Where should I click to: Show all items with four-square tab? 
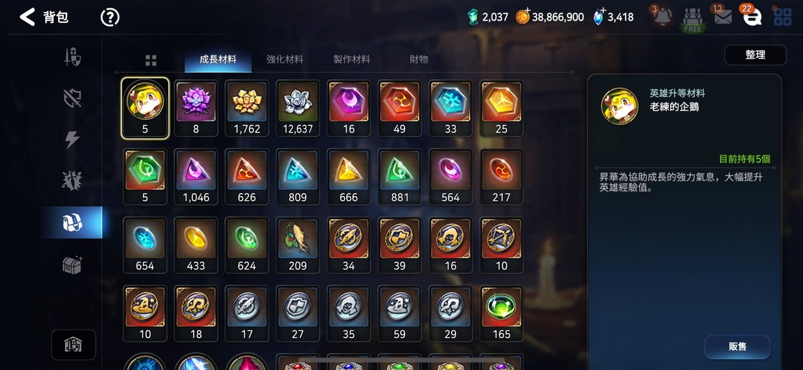point(151,61)
